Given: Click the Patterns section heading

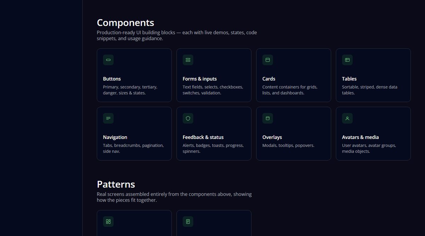Looking at the screenshot, I should pyautogui.click(x=116, y=184).
